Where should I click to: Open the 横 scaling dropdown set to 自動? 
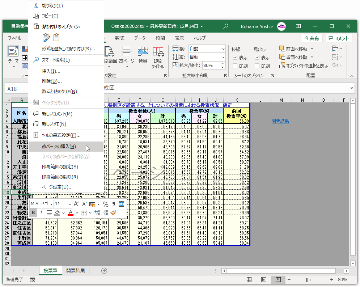(x=224, y=48)
